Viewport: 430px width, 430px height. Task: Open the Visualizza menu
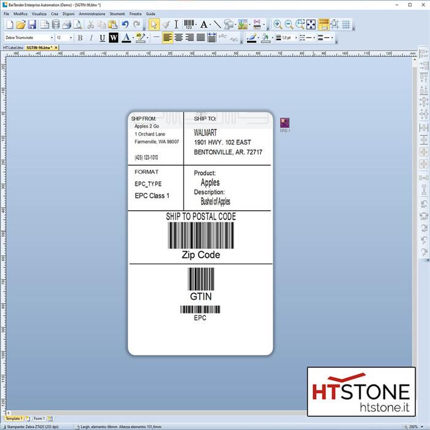pos(39,14)
